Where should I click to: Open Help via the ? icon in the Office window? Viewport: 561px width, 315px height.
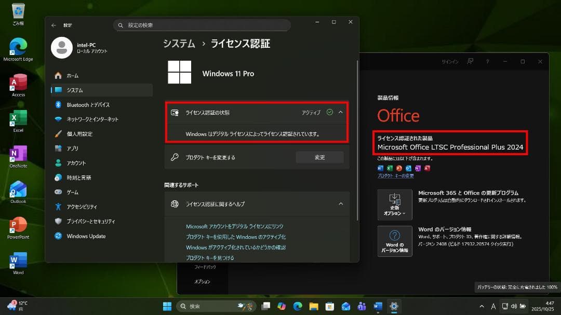(487, 62)
